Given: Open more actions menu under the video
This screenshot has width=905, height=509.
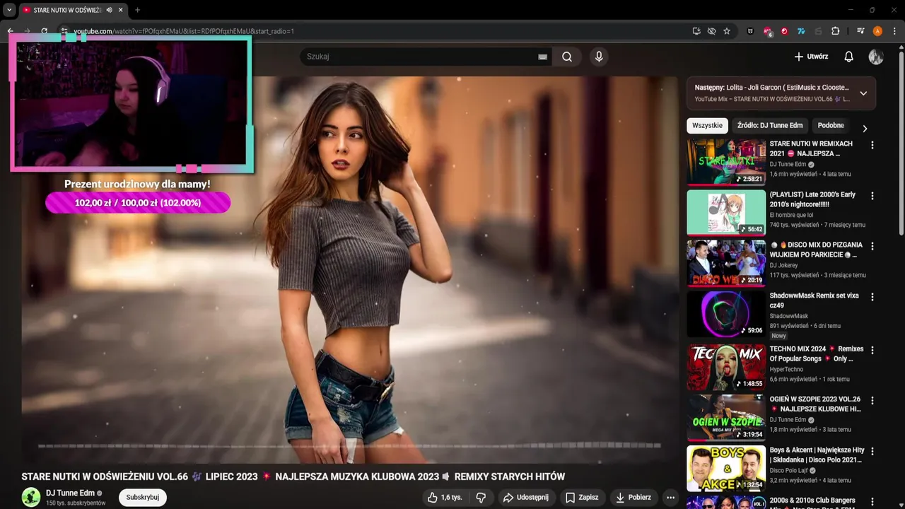Looking at the screenshot, I should click(x=670, y=497).
